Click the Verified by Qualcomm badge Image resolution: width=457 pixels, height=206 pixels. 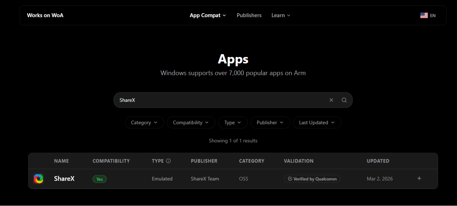coord(312,179)
